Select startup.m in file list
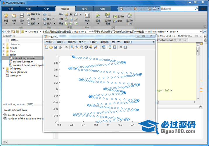209x146 pixels. tap(15, 75)
